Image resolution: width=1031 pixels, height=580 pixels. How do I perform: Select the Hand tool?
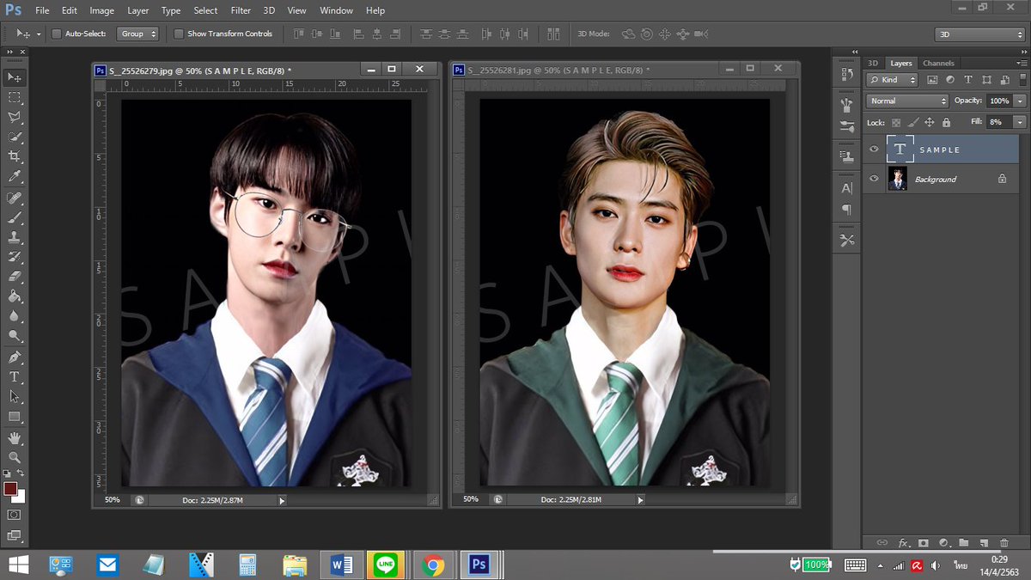15,438
